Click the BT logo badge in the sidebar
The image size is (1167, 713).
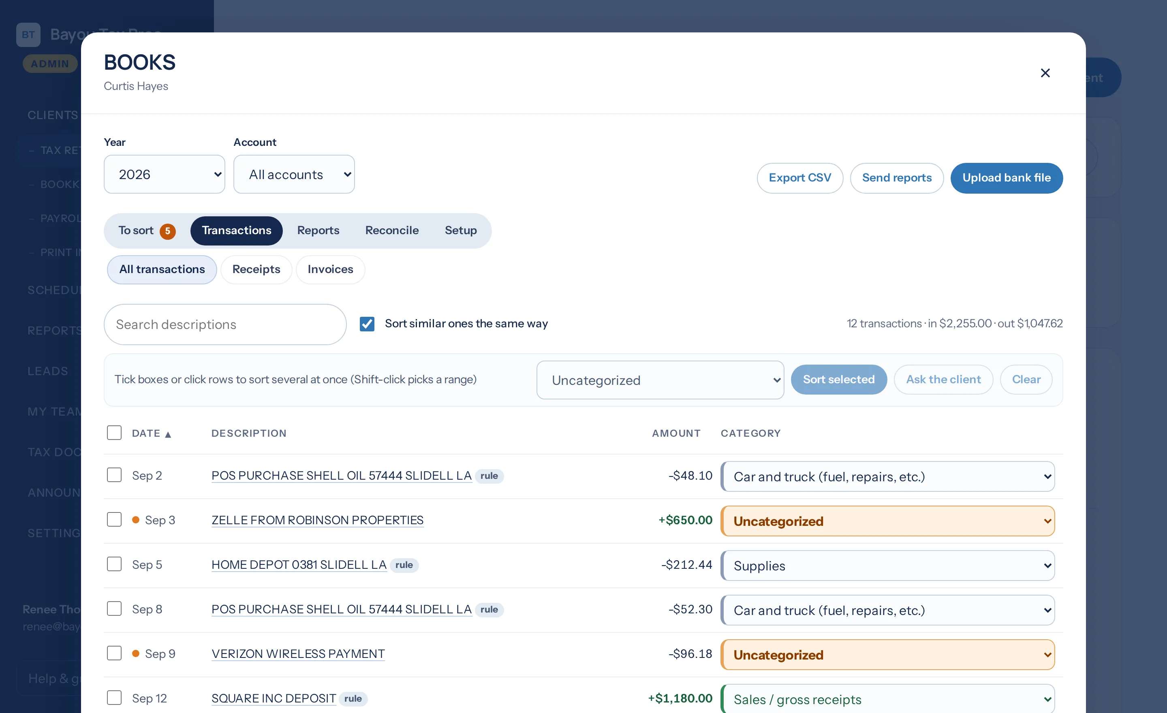[28, 34]
